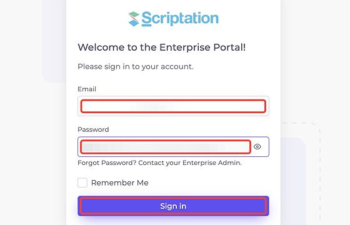
Task: Click the "Welcome to the Enterprise Portal!" heading
Action: (162, 47)
